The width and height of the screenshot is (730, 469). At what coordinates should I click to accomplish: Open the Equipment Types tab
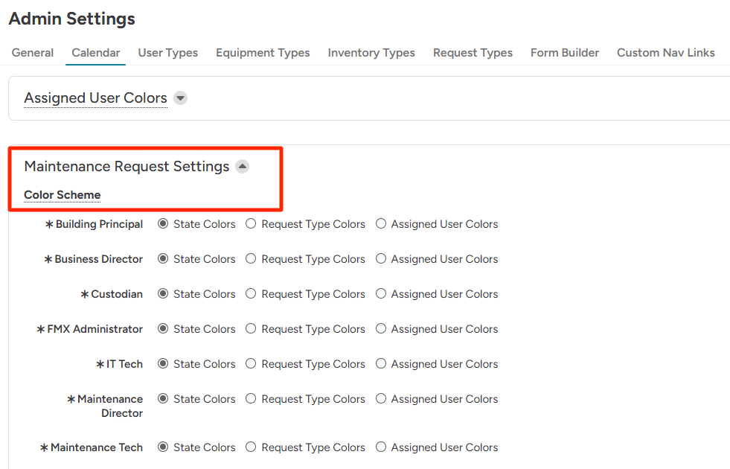263,53
